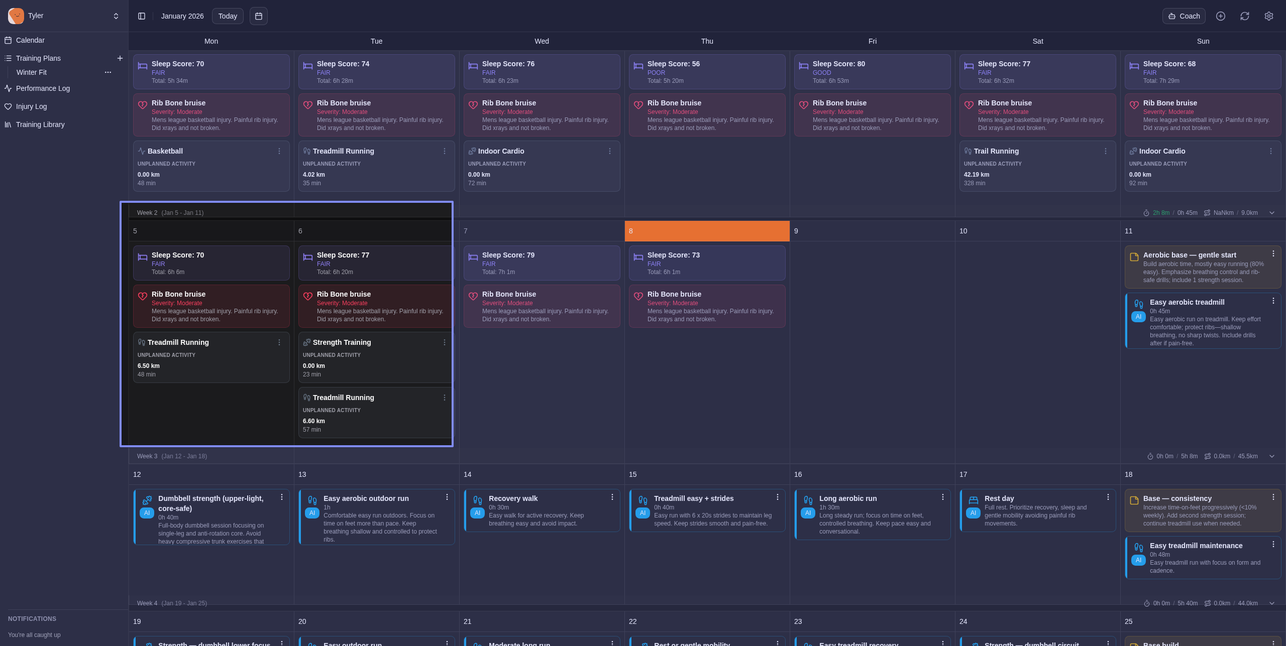
Task: Expand Week 3 summary chevron
Action: pos(1272,456)
